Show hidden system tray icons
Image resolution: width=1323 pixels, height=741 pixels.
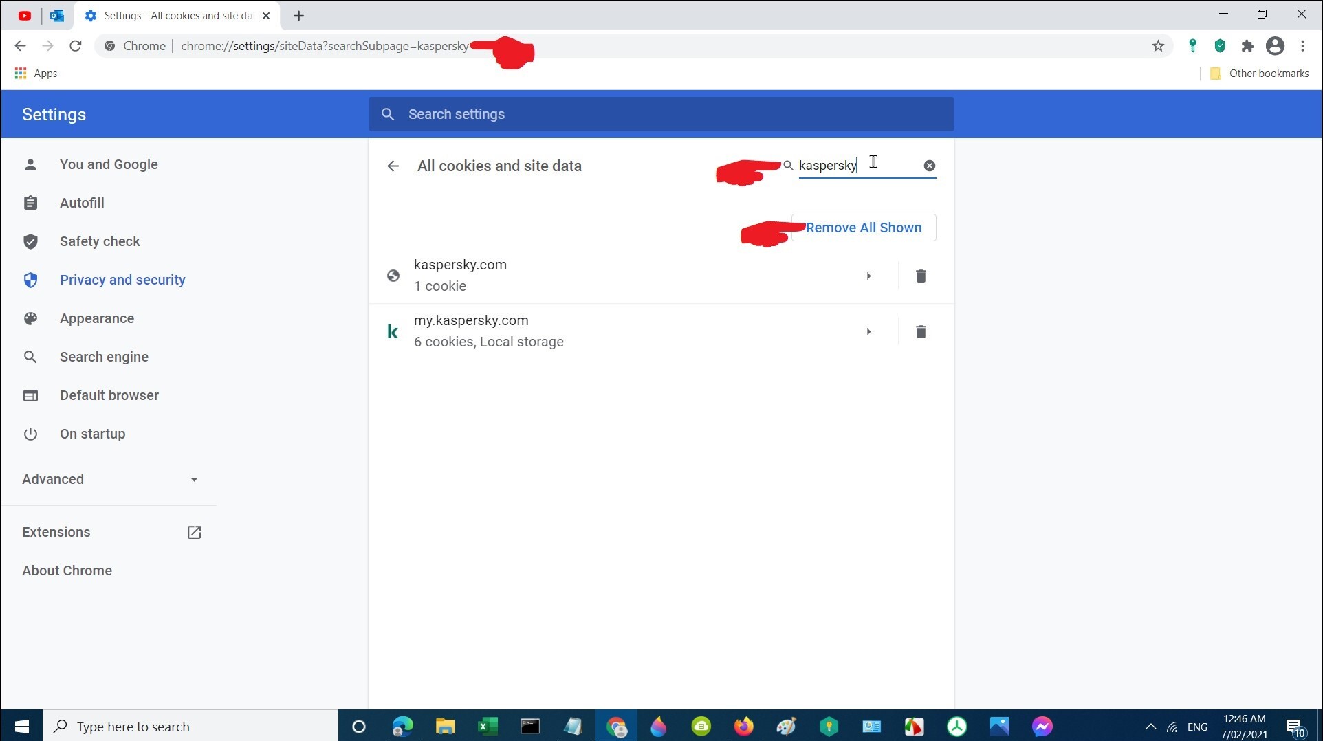tap(1150, 727)
